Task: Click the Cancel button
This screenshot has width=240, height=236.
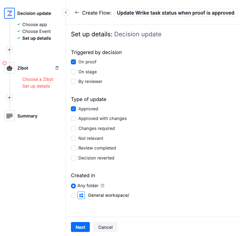Action: pos(105,227)
